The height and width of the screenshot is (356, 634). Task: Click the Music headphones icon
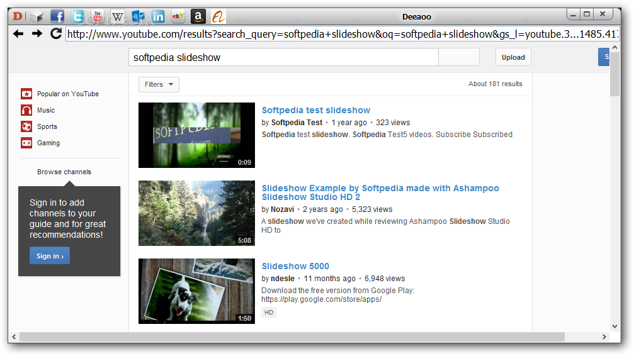tap(26, 110)
